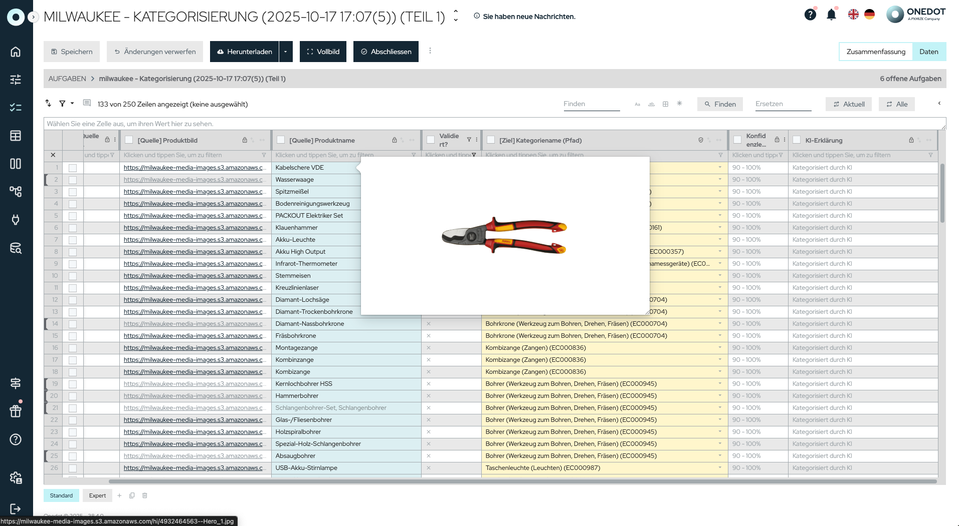Viewport: 959px width, 526px height.
Task: Click the Finden search input field
Action: click(591, 104)
